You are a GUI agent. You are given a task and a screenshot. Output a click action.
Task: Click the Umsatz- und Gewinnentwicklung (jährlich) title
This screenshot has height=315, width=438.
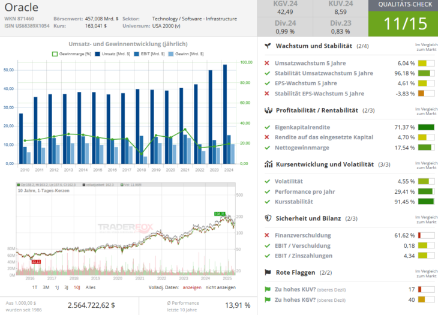pyautogui.click(x=128, y=44)
